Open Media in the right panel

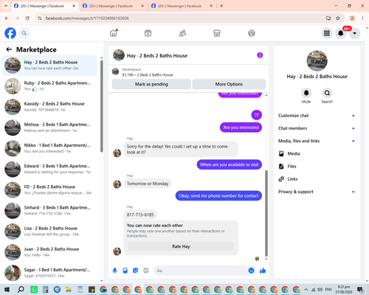pyautogui.click(x=317, y=153)
